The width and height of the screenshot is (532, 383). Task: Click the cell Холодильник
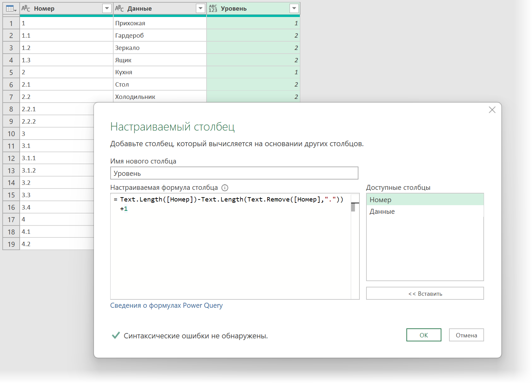click(160, 97)
